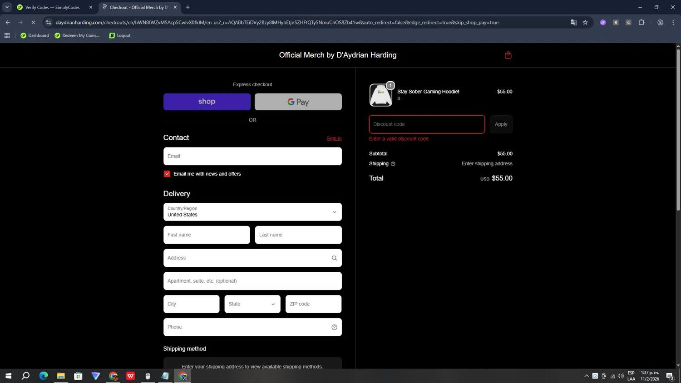Open the Google Translate icon in the address bar

[x=573, y=22]
